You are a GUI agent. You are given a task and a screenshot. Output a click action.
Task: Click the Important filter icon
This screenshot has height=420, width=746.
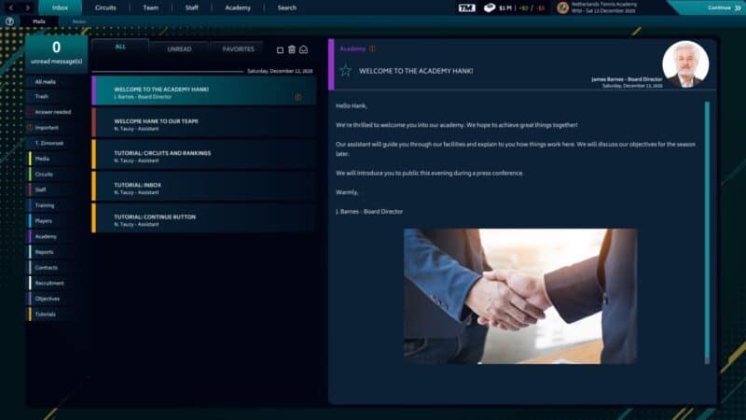click(30, 128)
